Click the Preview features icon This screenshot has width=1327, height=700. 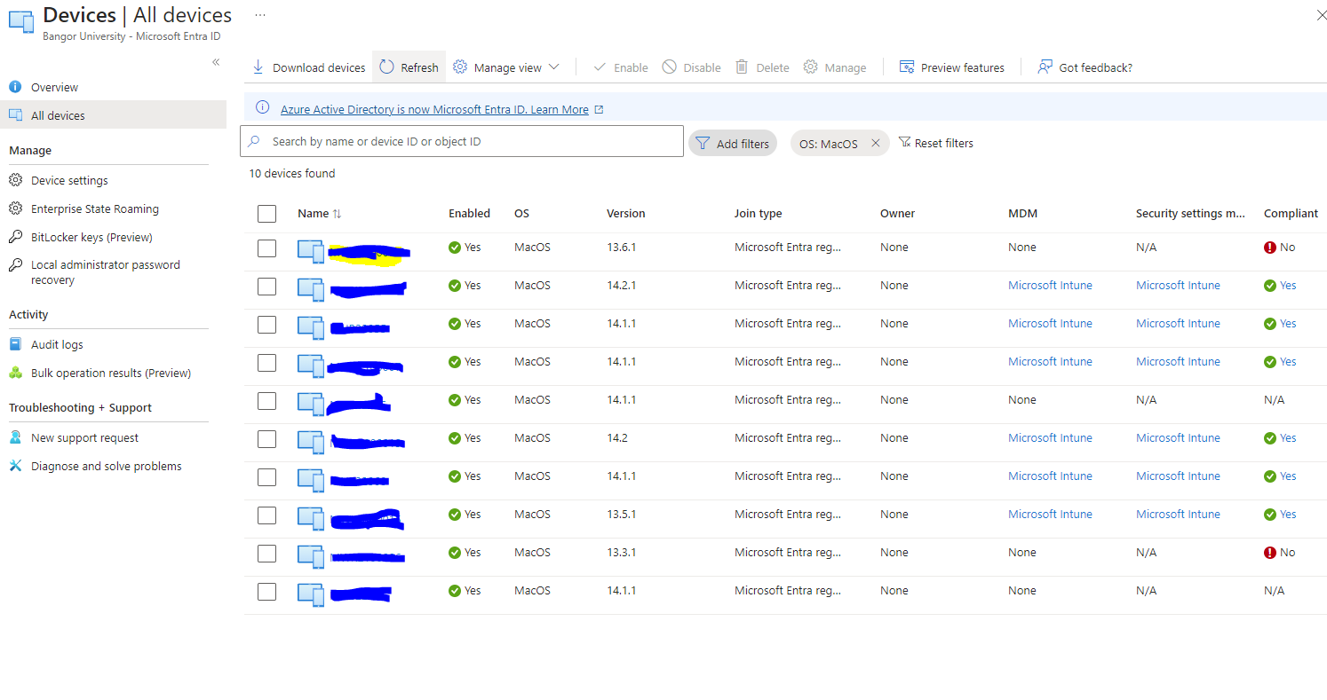pos(907,67)
